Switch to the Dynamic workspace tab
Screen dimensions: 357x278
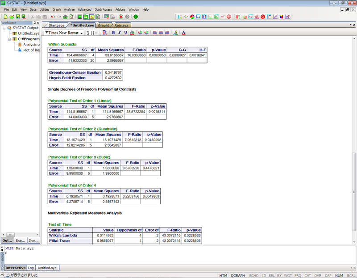(x=33, y=240)
